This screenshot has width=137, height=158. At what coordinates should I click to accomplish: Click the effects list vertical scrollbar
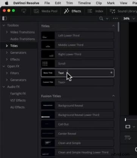point(118,27)
